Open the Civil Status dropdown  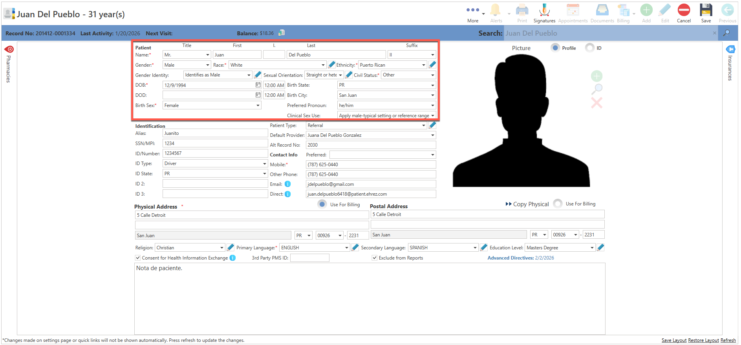tap(408, 74)
